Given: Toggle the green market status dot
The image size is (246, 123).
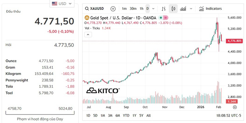Looking at the screenshot, I should click(160, 18).
